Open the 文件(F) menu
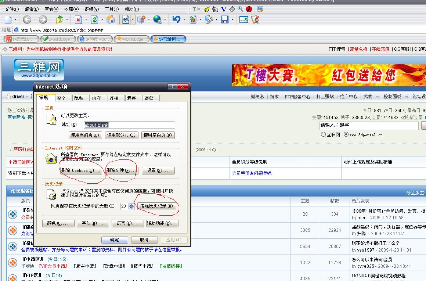The height and width of the screenshot is (281, 426). pos(12,9)
